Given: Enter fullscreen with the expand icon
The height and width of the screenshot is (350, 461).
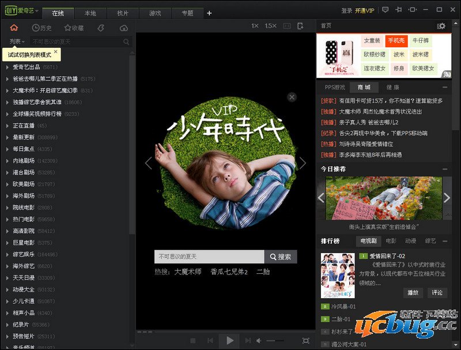Looking at the screenshot, I should tap(306, 341).
